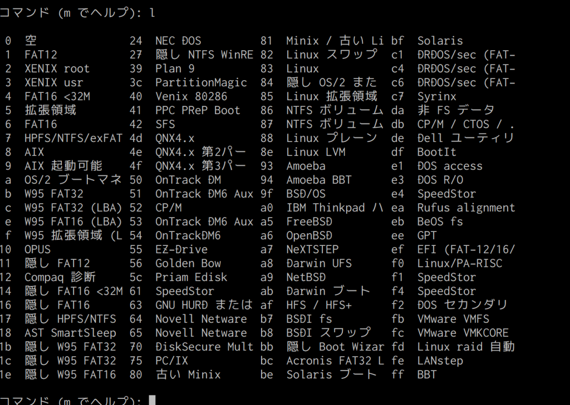Image resolution: width=570 pixels, height=405 pixels.
Task: Click the "Dell ユーティリ" entry
Action: (466, 138)
